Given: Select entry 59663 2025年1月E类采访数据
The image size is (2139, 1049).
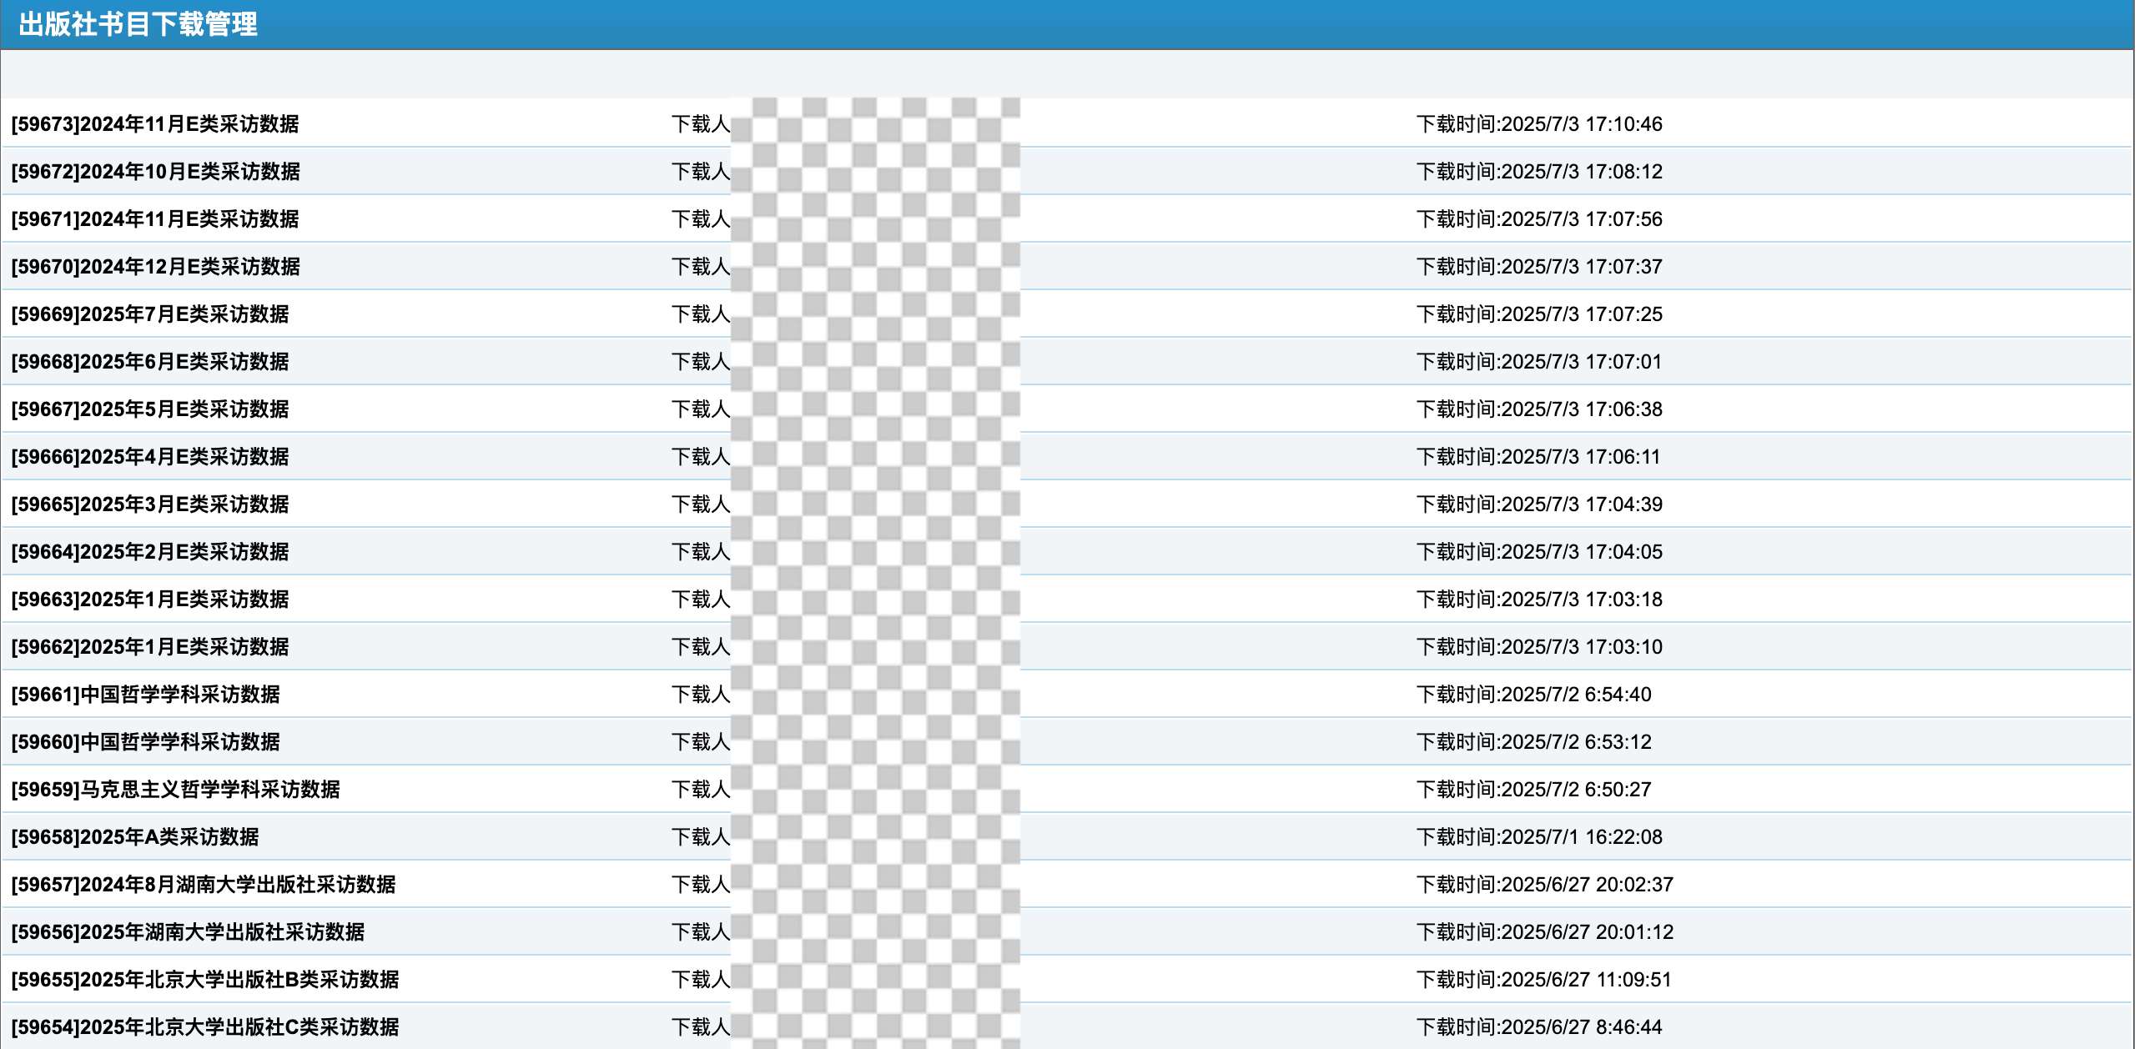Looking at the screenshot, I should 150,600.
